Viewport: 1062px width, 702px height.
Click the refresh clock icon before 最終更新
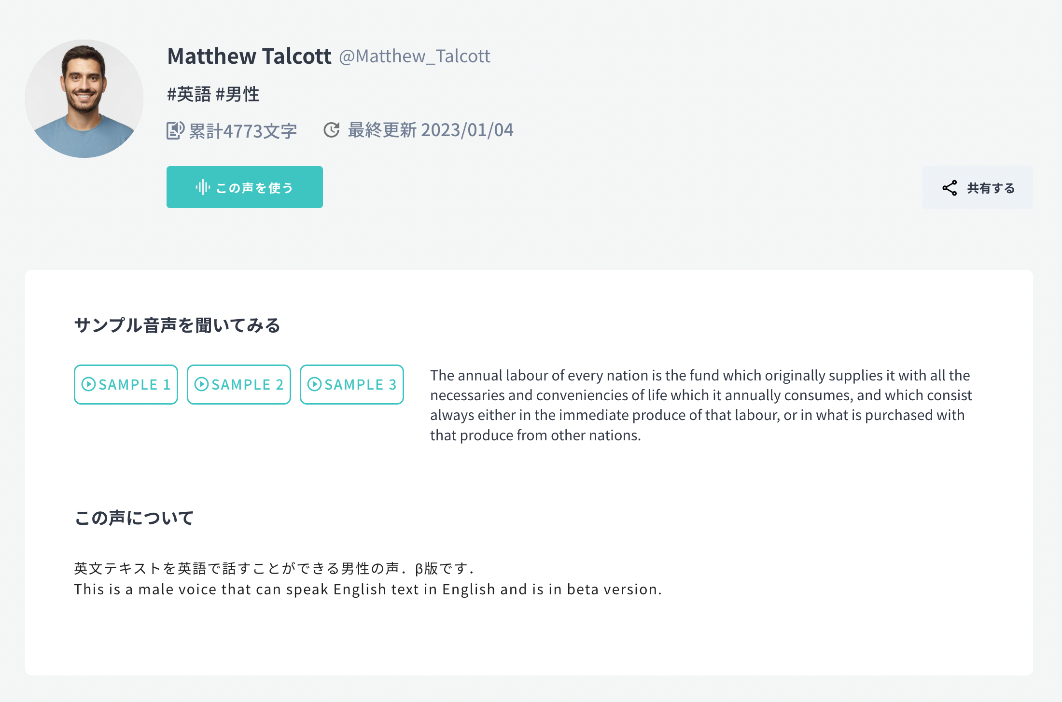point(332,130)
